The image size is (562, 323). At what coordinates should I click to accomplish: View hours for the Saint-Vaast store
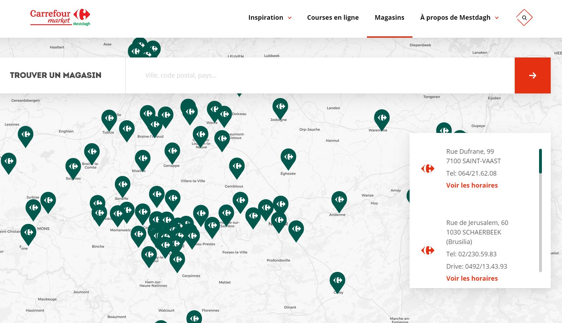tap(472, 185)
